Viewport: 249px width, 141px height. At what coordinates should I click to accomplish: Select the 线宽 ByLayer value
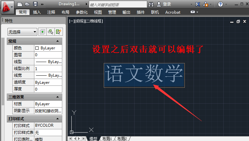click(48, 75)
